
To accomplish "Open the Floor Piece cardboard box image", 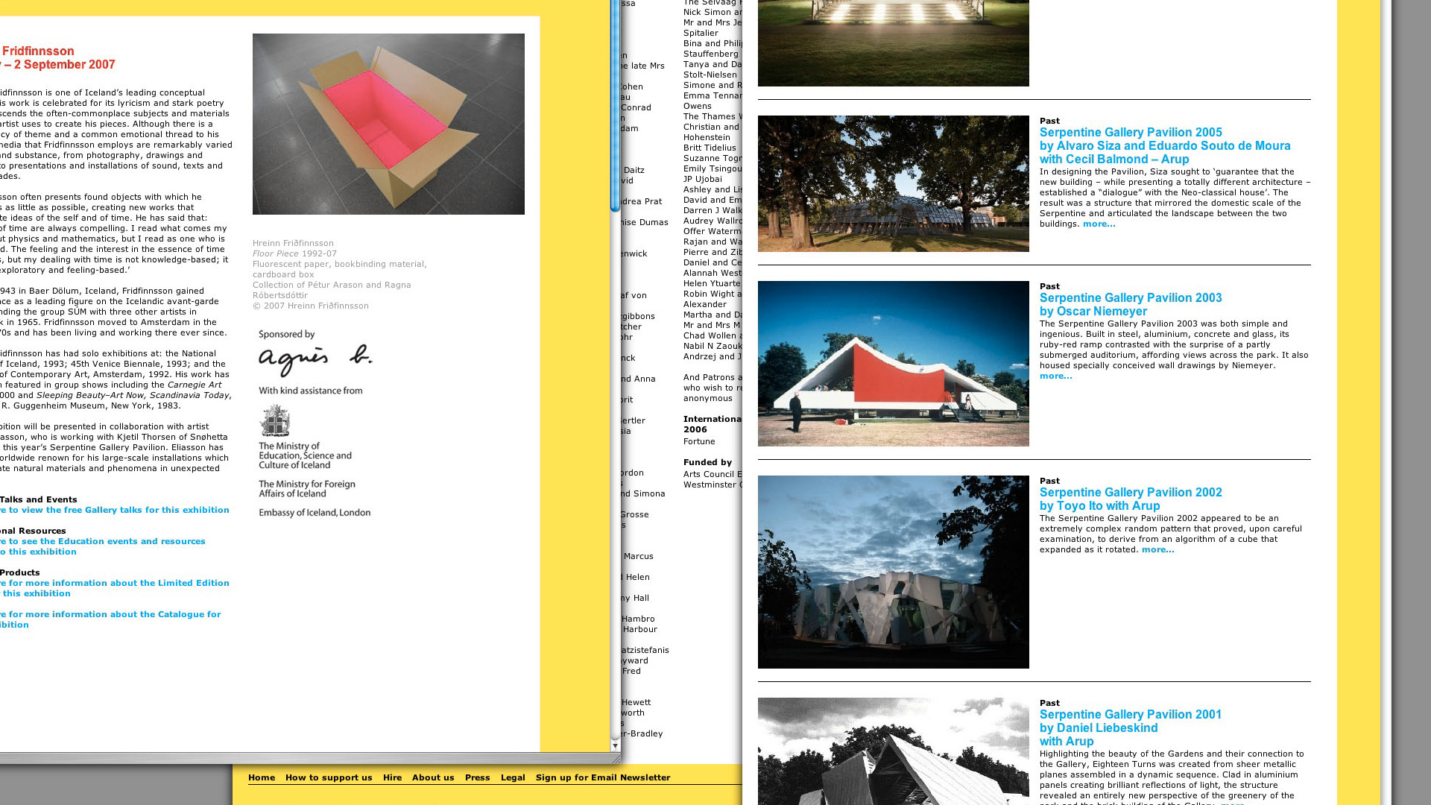I will coord(388,124).
